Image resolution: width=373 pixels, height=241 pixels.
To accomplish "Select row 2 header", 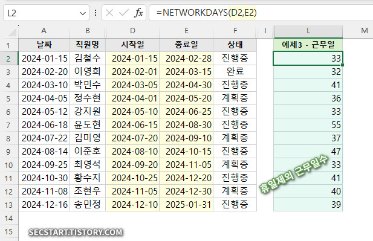I will (x=8, y=59).
